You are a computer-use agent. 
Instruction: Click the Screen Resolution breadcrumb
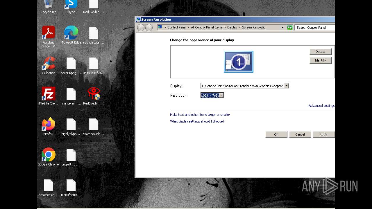255,27
